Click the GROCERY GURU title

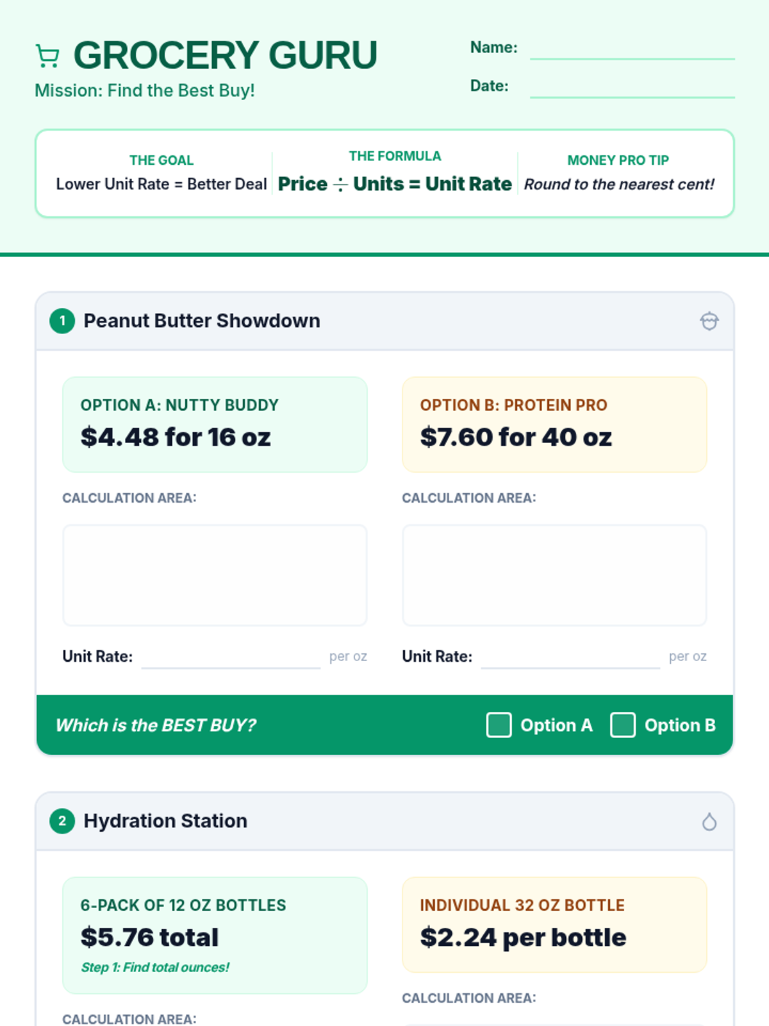(226, 55)
